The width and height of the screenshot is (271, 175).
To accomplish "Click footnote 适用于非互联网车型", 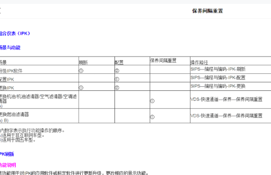I will tap(22, 135).
